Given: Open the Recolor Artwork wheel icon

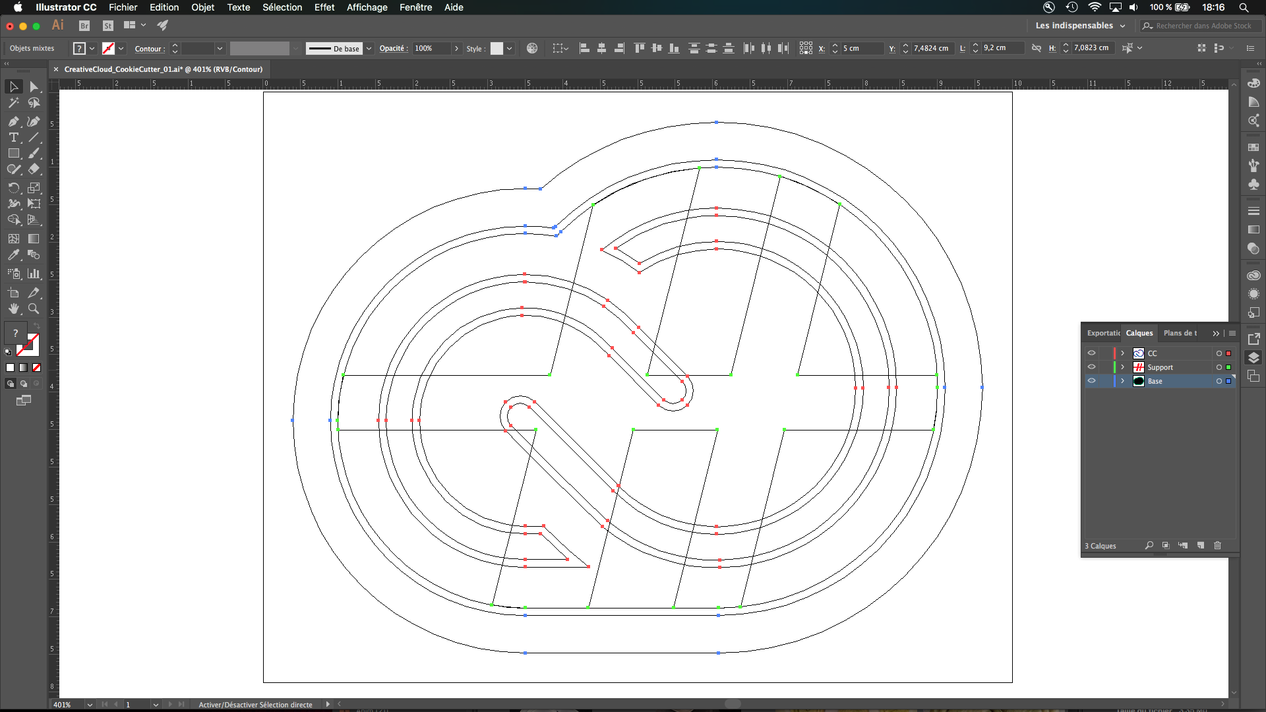Looking at the screenshot, I should 532,48.
